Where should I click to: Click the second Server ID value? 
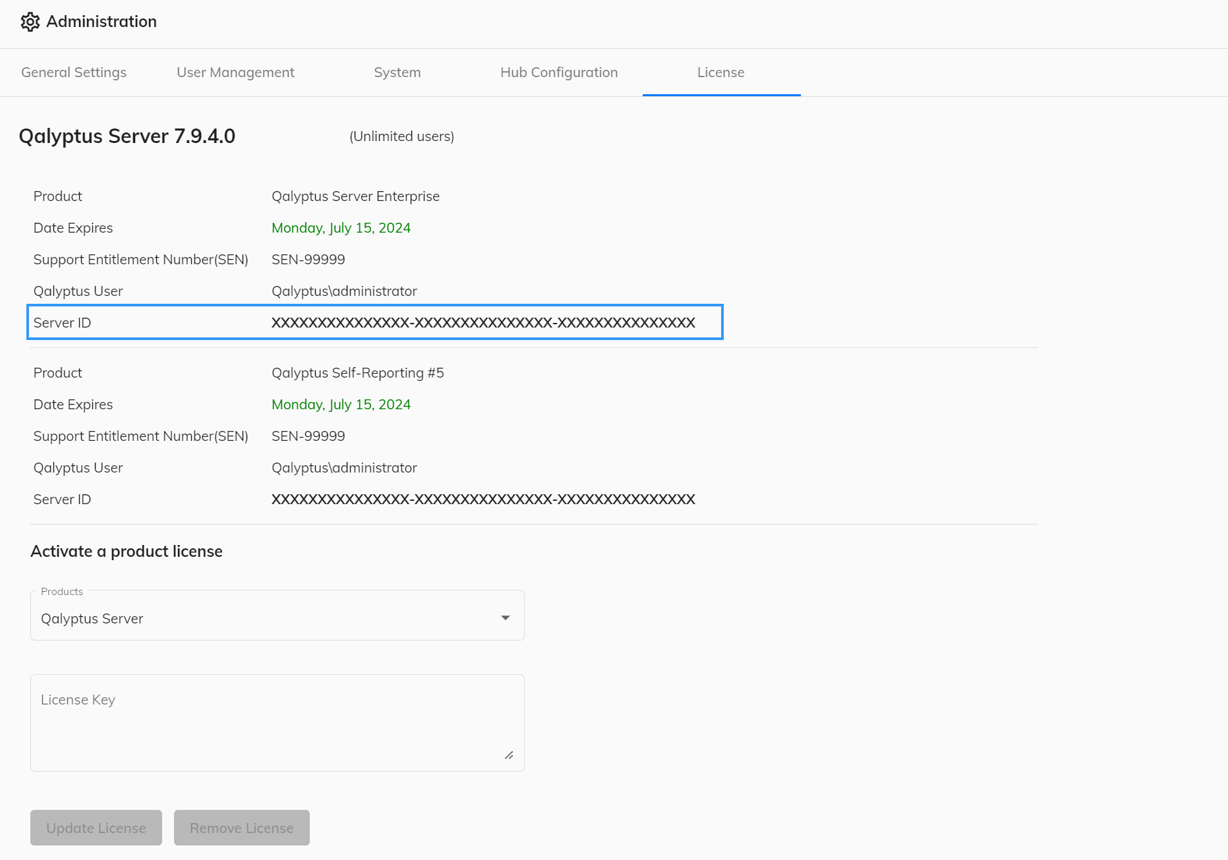(x=482, y=499)
